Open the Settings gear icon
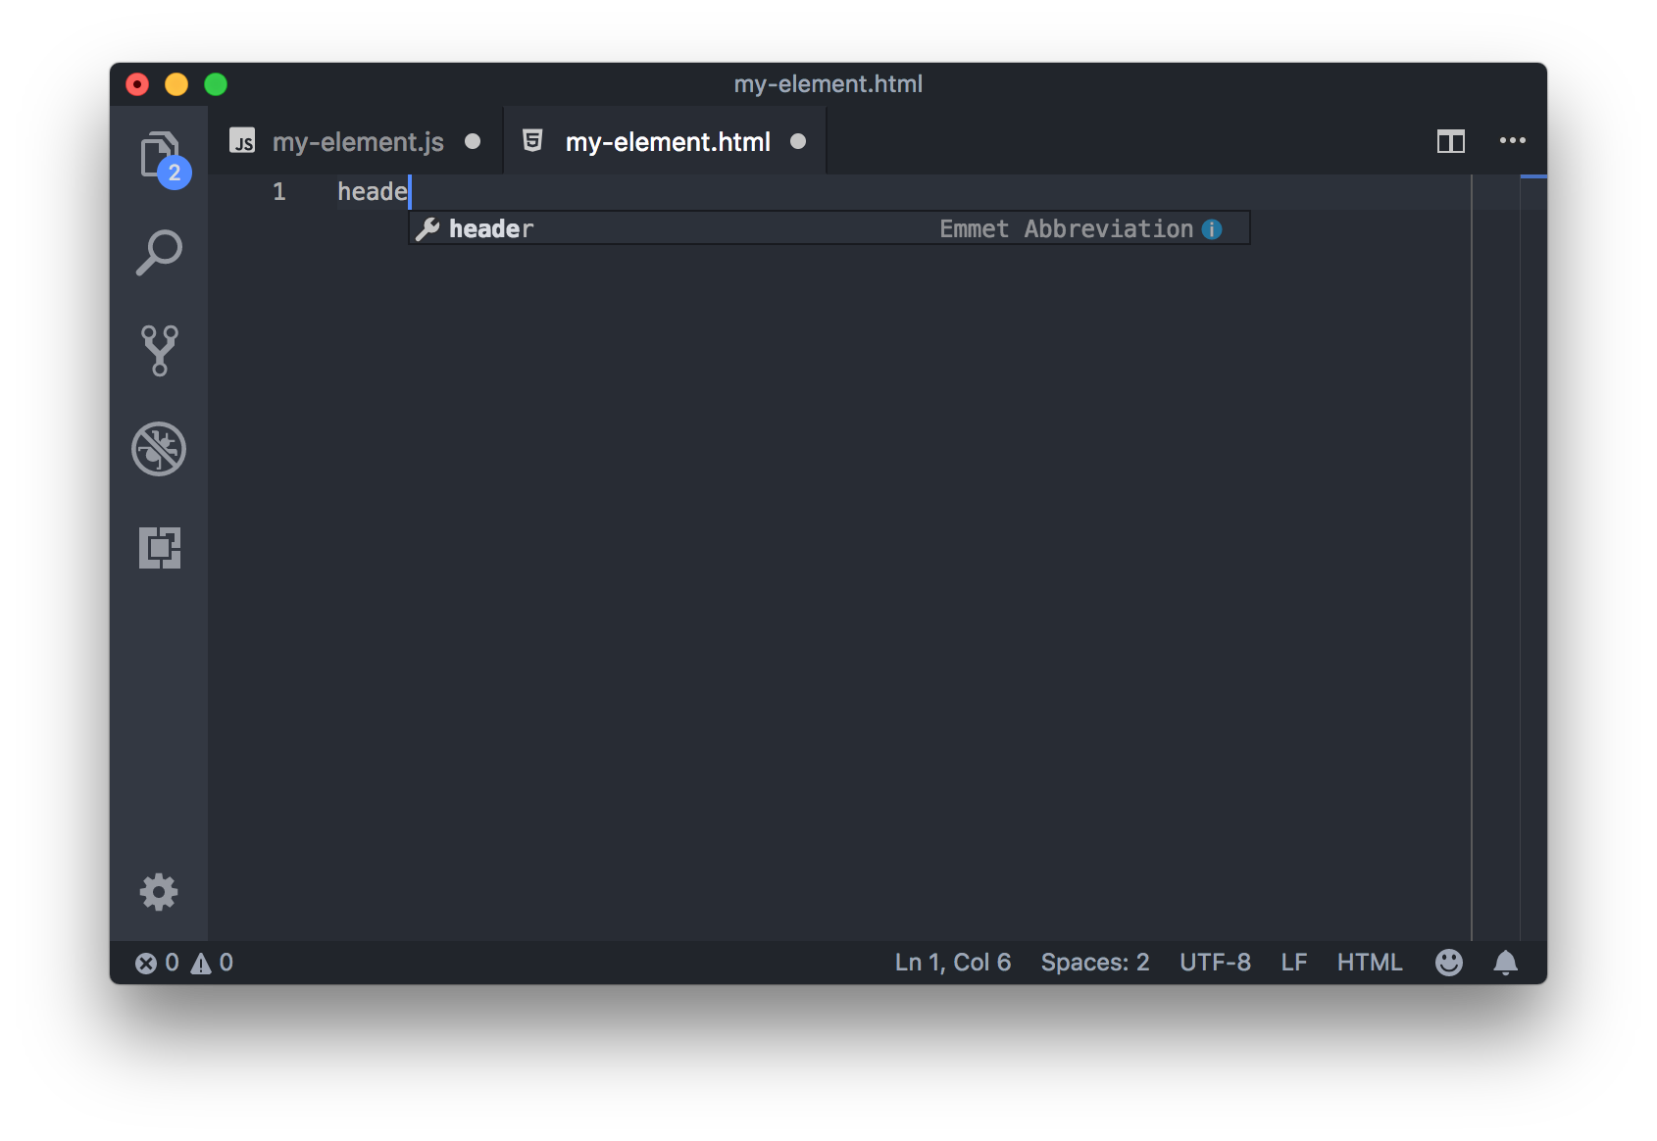The height and width of the screenshot is (1141, 1657). [159, 892]
